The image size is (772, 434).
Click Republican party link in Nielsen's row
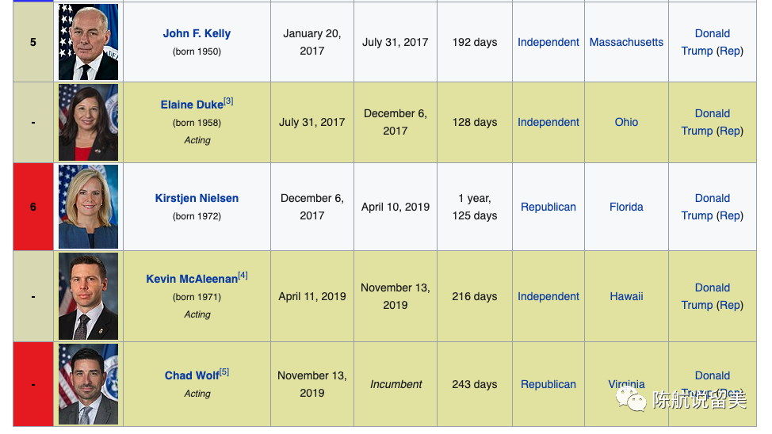(x=548, y=207)
